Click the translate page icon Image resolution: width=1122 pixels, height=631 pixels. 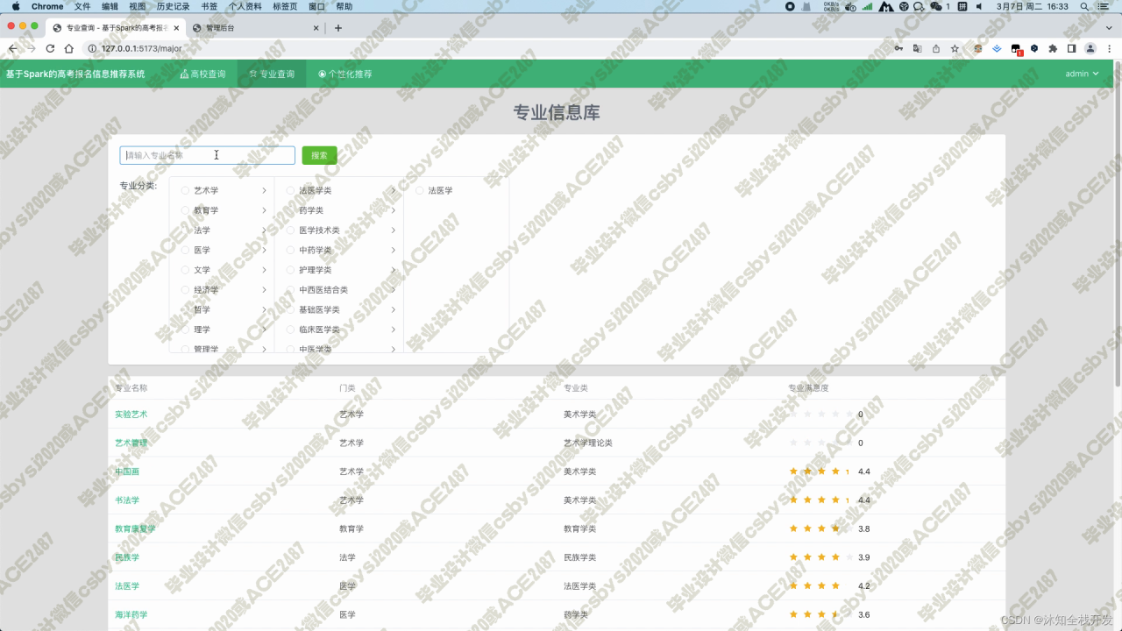point(918,49)
